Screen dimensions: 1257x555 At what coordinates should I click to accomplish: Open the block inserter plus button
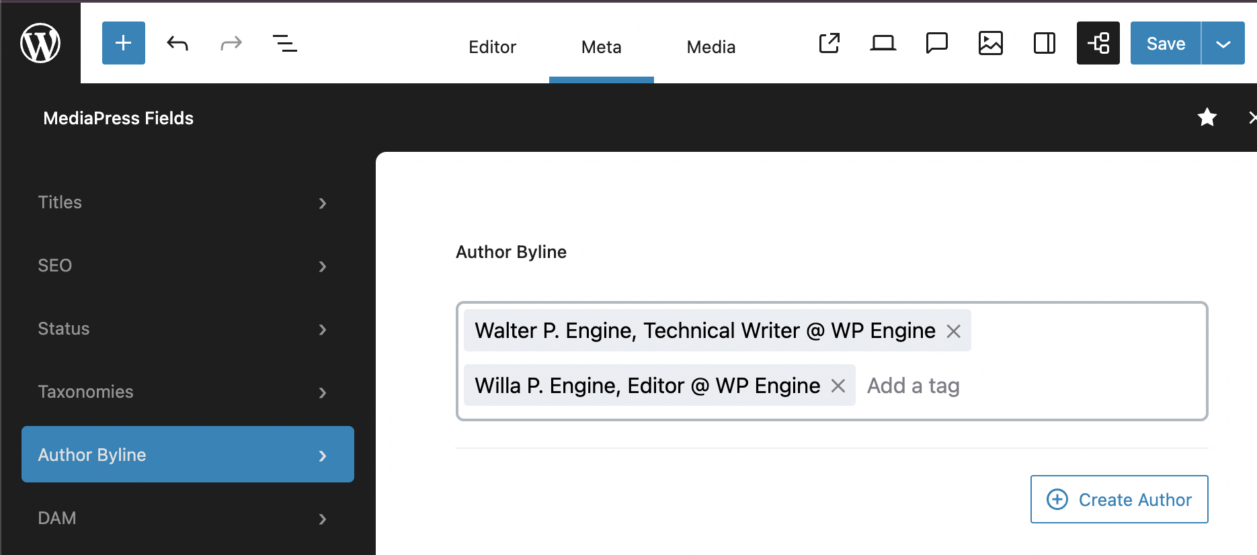tap(124, 43)
